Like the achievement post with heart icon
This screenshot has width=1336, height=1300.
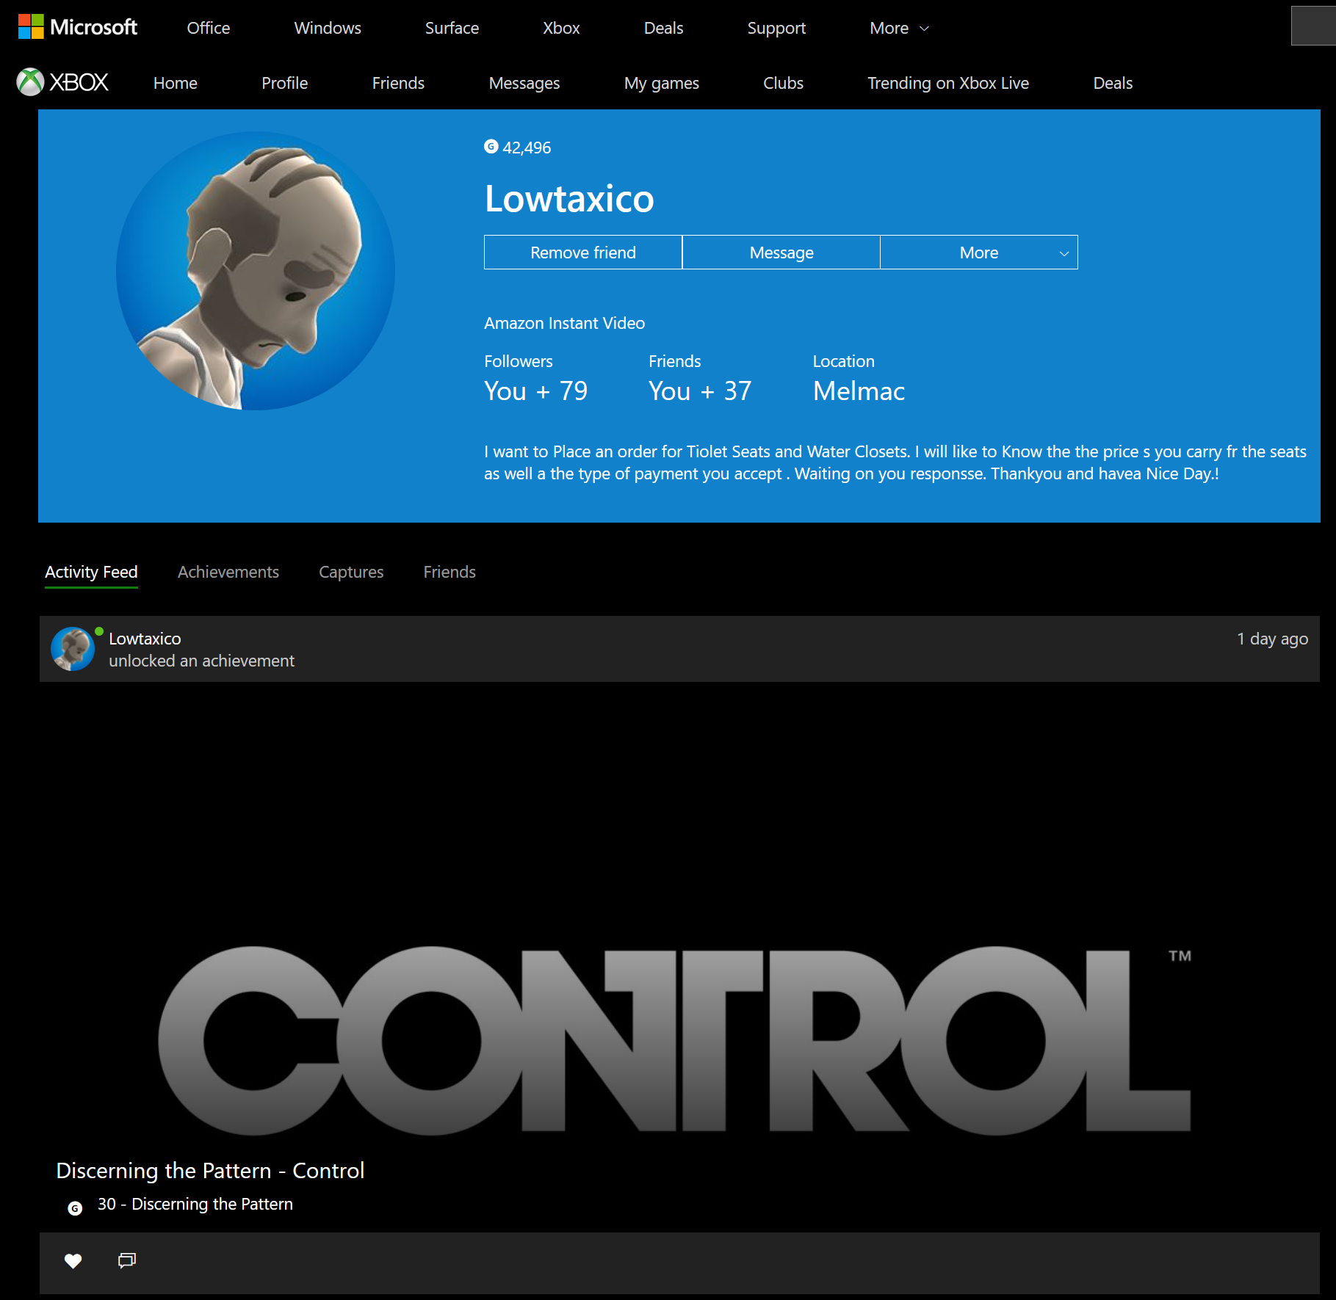tap(73, 1261)
